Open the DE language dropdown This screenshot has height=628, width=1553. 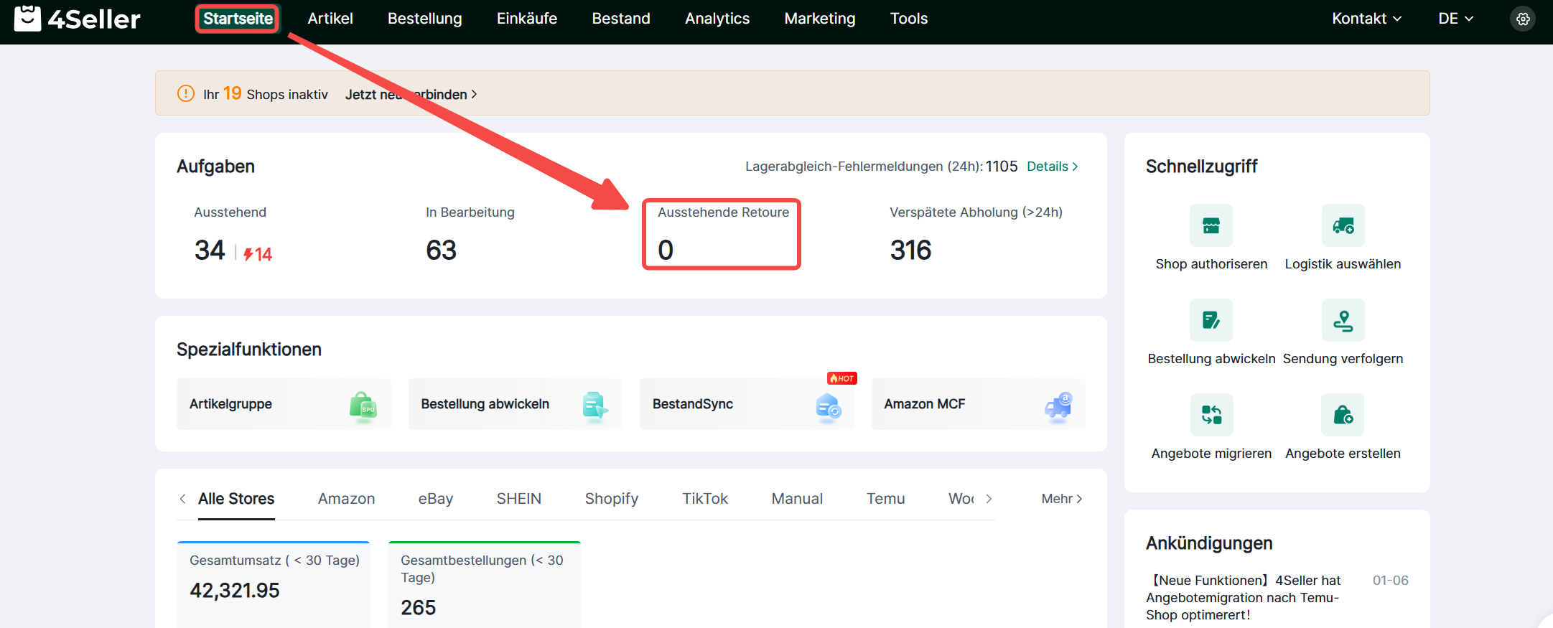point(1455,19)
